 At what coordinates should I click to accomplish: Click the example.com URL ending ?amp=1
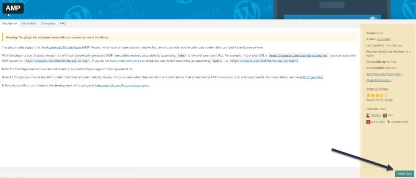(x=264, y=61)
